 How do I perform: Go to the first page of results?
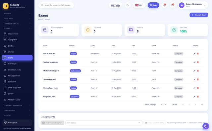(183, 105)
